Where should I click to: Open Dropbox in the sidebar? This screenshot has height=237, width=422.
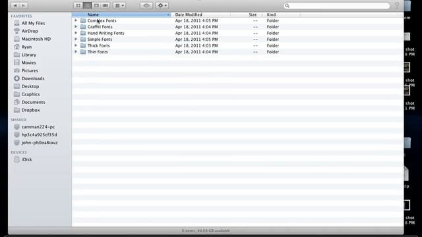click(27, 110)
